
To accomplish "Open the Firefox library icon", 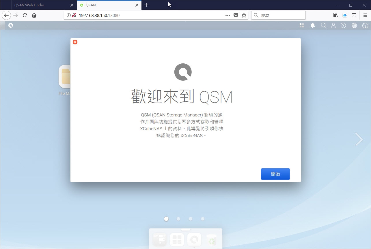I will pos(335,15).
